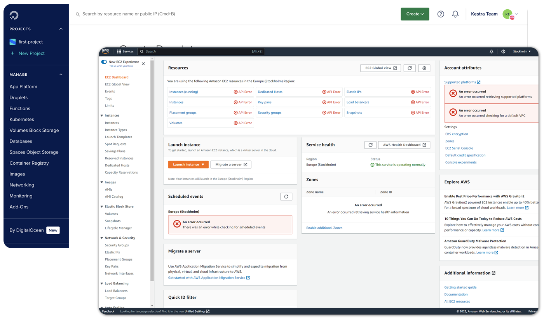Viewport: 544px width, 320px height.
Task: Open Security Groups in AWS sidebar
Action: tap(117, 245)
